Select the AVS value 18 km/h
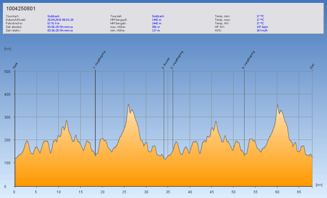The height and width of the screenshot is (198, 327). tap(262, 31)
